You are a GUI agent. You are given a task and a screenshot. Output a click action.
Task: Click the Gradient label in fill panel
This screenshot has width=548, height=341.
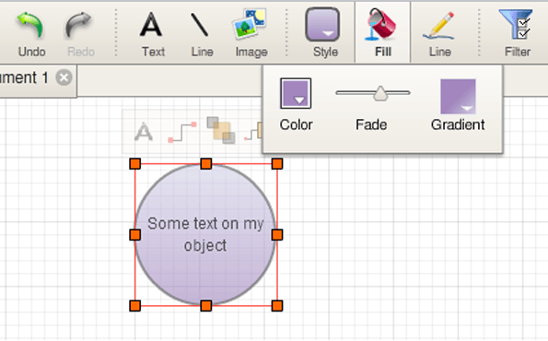coord(458,124)
